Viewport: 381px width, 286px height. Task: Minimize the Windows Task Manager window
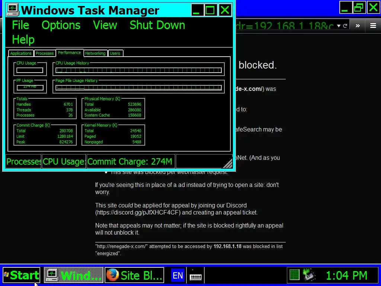(x=197, y=10)
